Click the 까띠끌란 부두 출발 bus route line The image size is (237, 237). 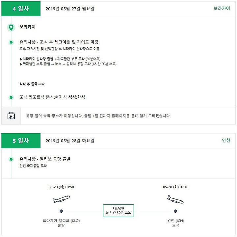[68, 64]
